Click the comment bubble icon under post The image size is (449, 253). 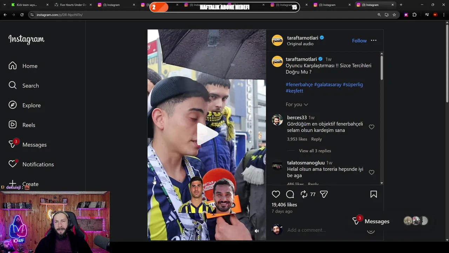pyautogui.click(x=290, y=194)
